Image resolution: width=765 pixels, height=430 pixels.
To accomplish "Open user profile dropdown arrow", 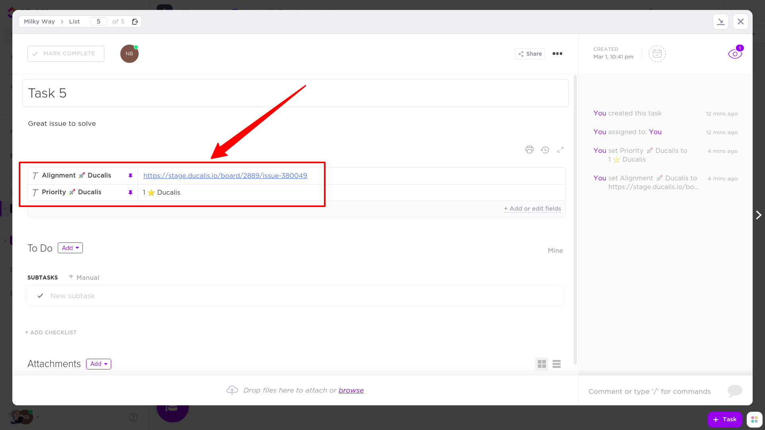I will pos(38,417).
